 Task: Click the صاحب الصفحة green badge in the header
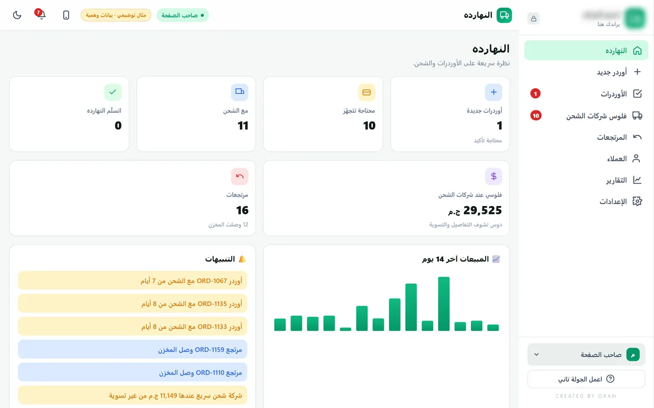(x=183, y=15)
